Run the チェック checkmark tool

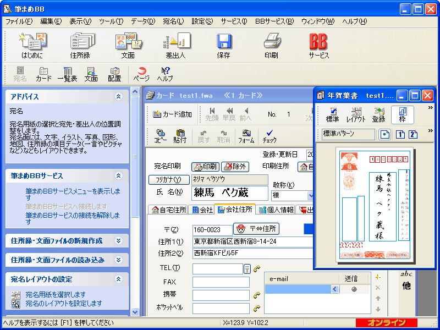point(269,136)
